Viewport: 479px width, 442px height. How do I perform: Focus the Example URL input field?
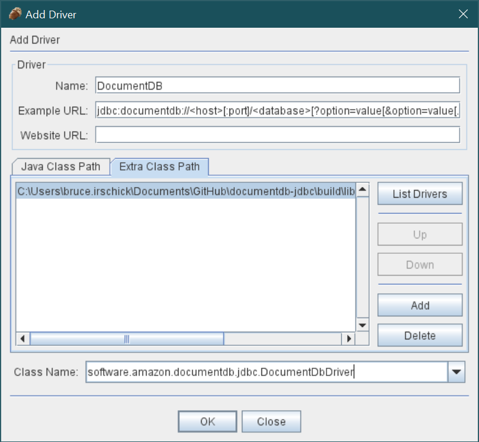(x=277, y=110)
